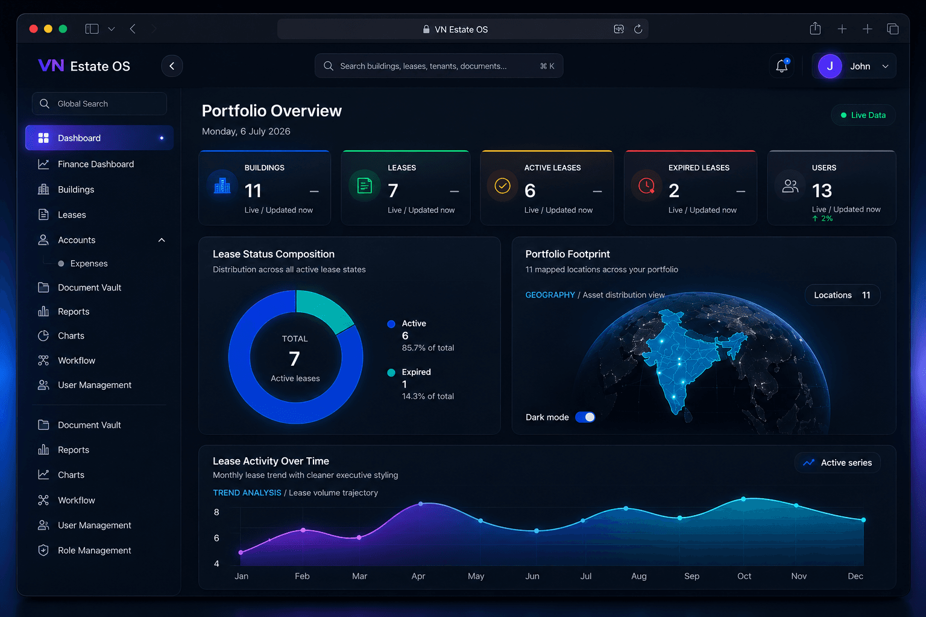Click the magnifier icon in top search bar
This screenshot has height=617, width=926.
click(x=329, y=66)
